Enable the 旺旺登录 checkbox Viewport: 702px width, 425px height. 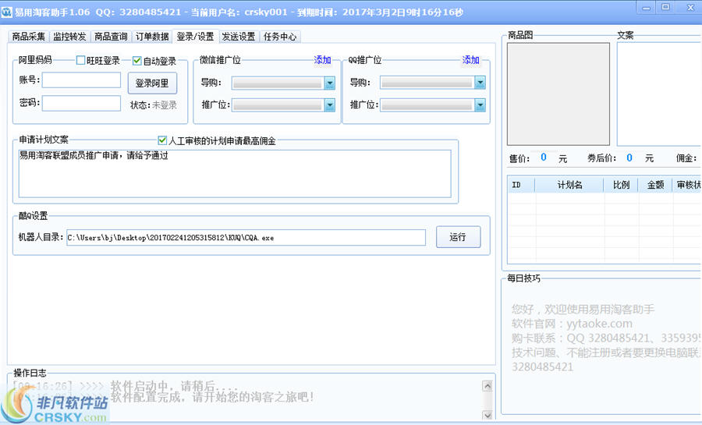point(80,60)
